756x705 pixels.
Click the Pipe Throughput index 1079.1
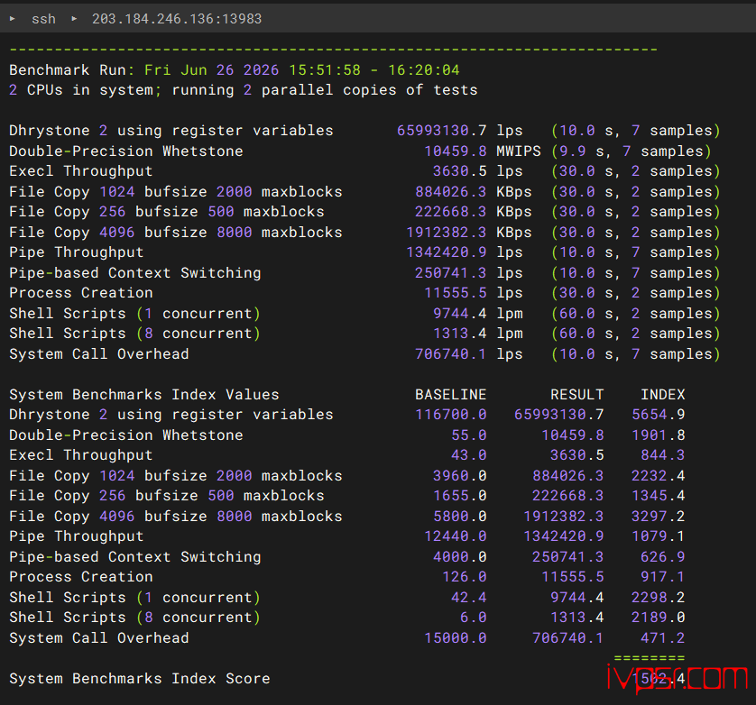[659, 536]
